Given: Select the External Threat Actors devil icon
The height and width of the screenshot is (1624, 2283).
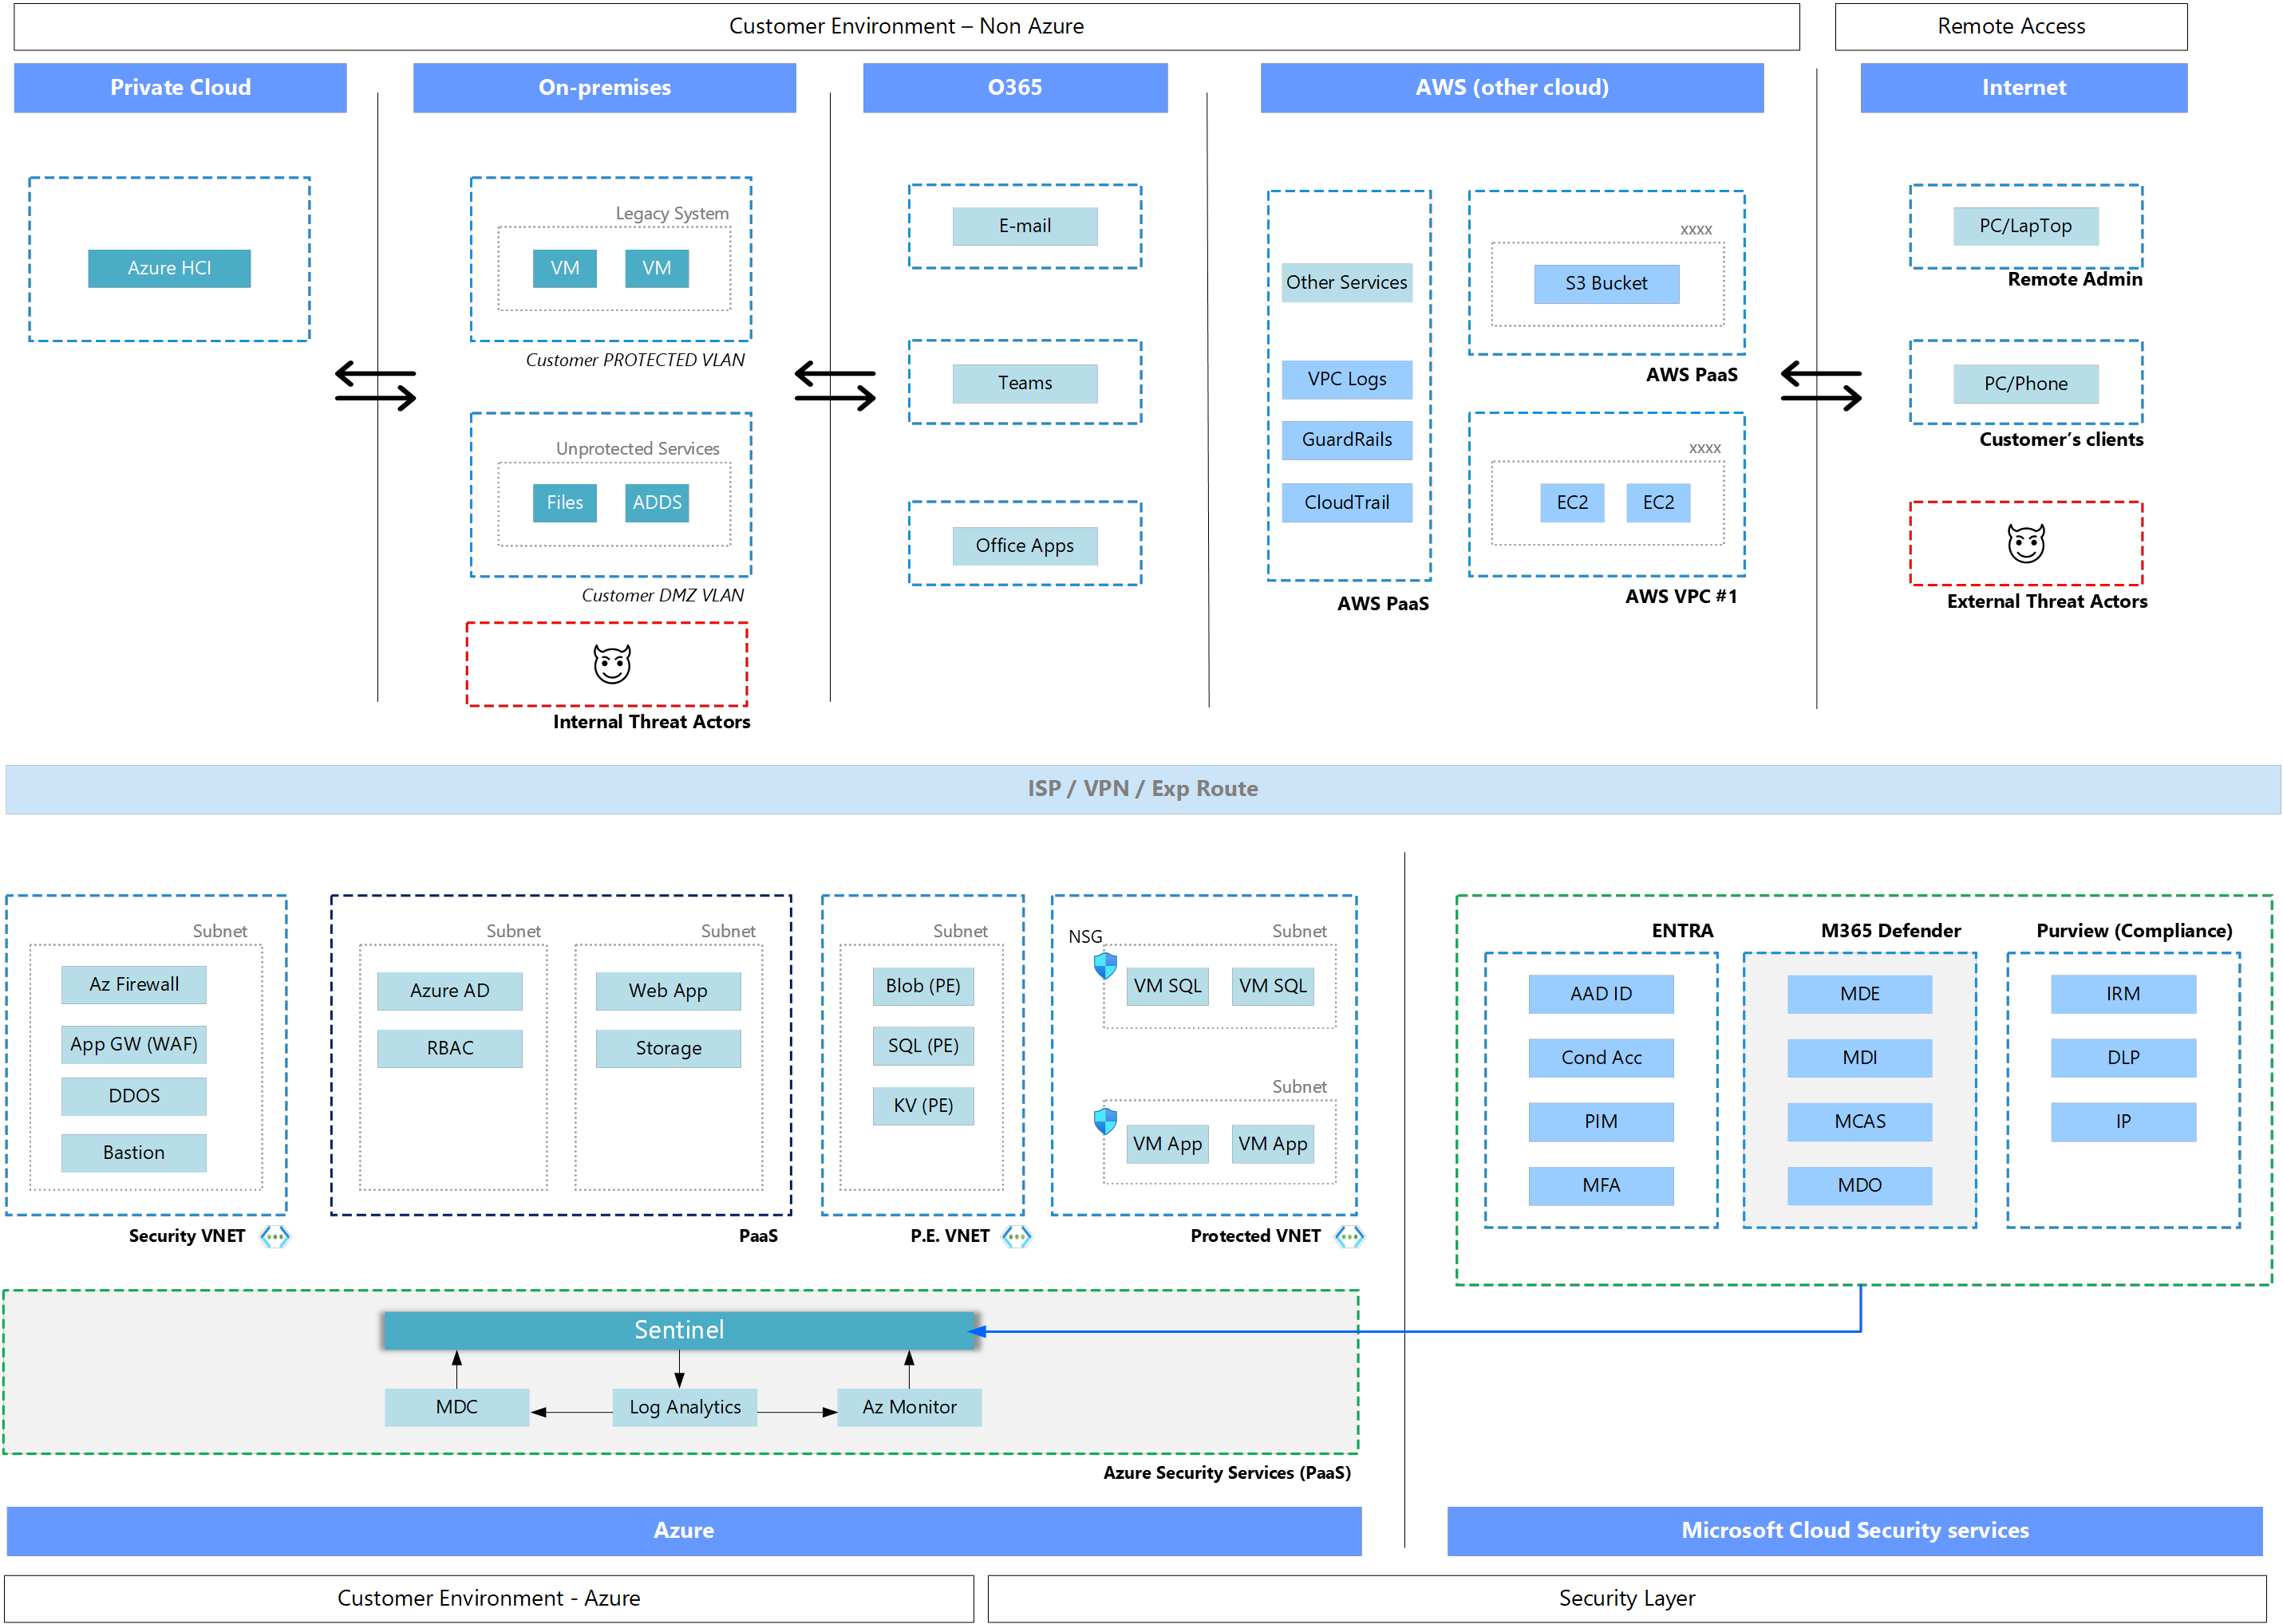Looking at the screenshot, I should point(2026,545).
